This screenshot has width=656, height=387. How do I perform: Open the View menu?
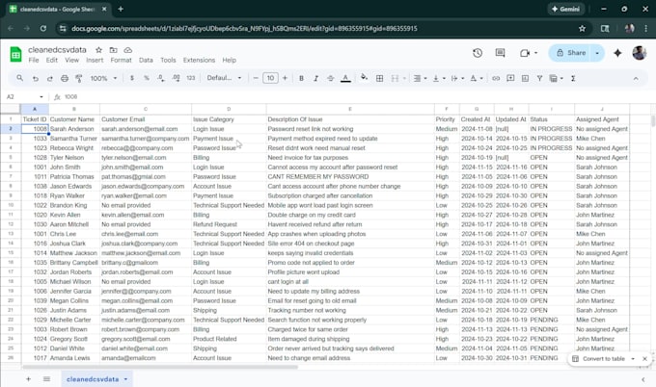(x=72, y=60)
